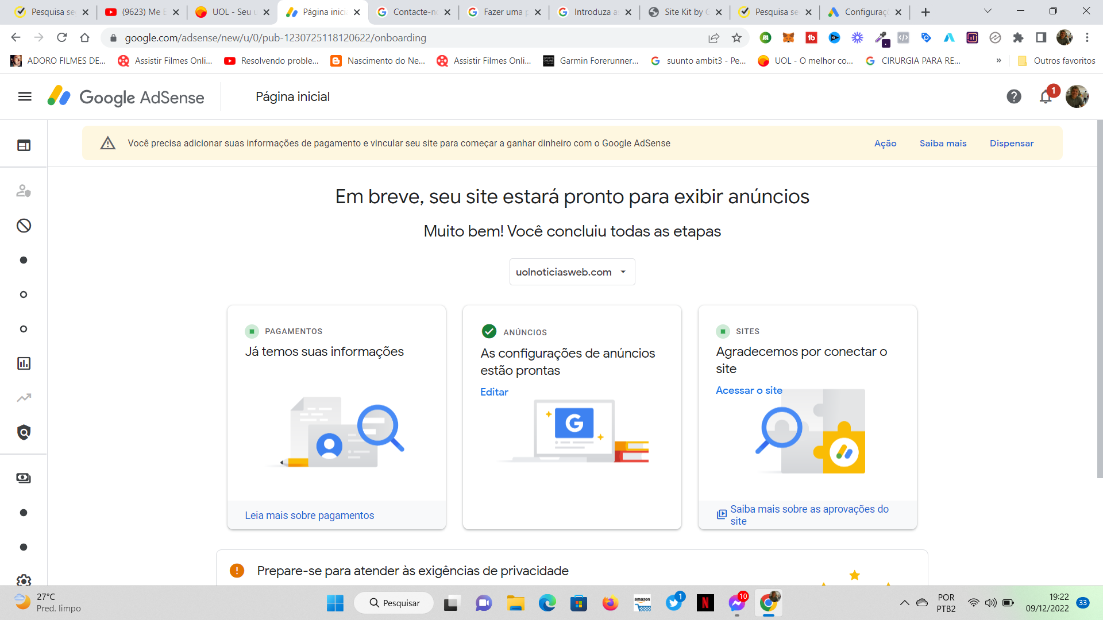Go to the browser home page
Image resolution: width=1103 pixels, height=620 pixels.
pos(84,37)
